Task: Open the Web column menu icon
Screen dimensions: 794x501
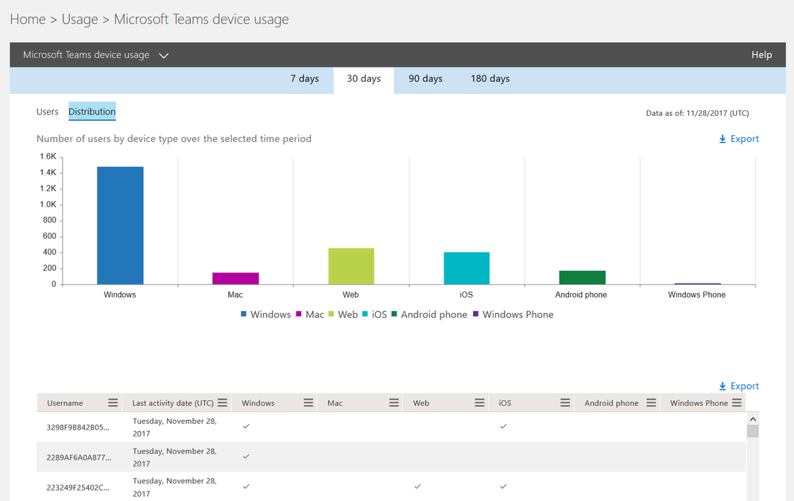Action: coord(479,403)
